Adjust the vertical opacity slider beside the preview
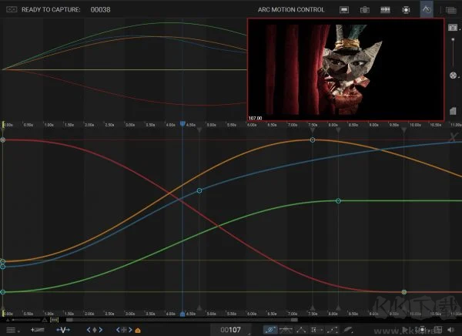 (x=453, y=52)
